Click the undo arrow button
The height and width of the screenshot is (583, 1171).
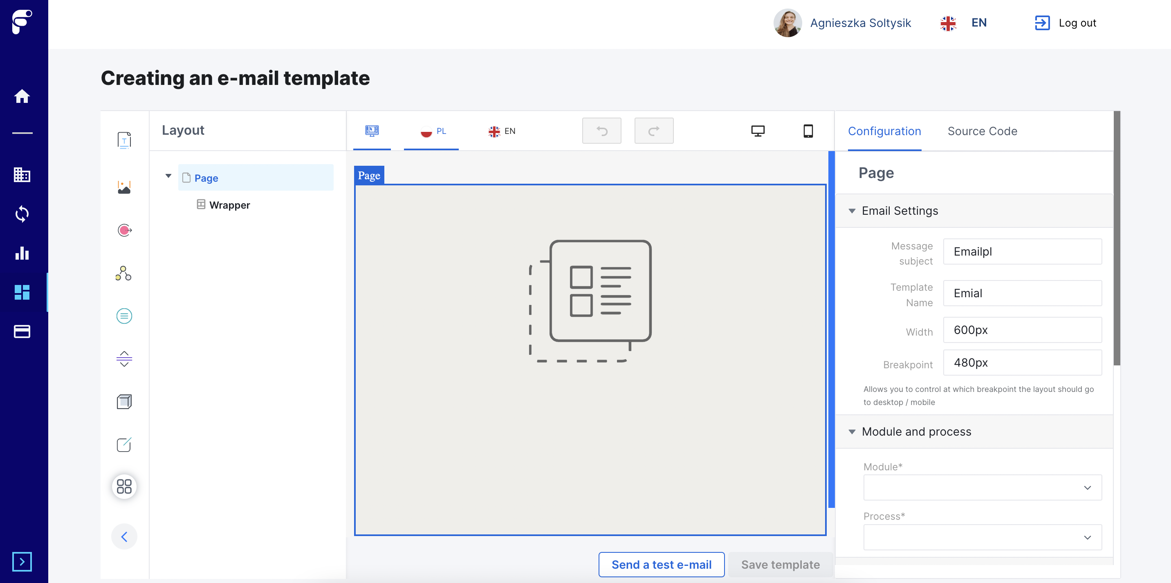click(x=601, y=131)
